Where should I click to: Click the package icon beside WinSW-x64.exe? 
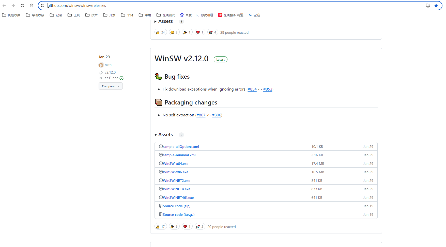(161, 163)
